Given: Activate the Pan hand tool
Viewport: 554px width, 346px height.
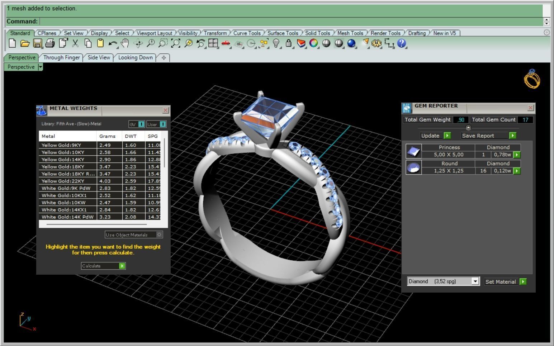Looking at the screenshot, I should pyautogui.click(x=125, y=43).
